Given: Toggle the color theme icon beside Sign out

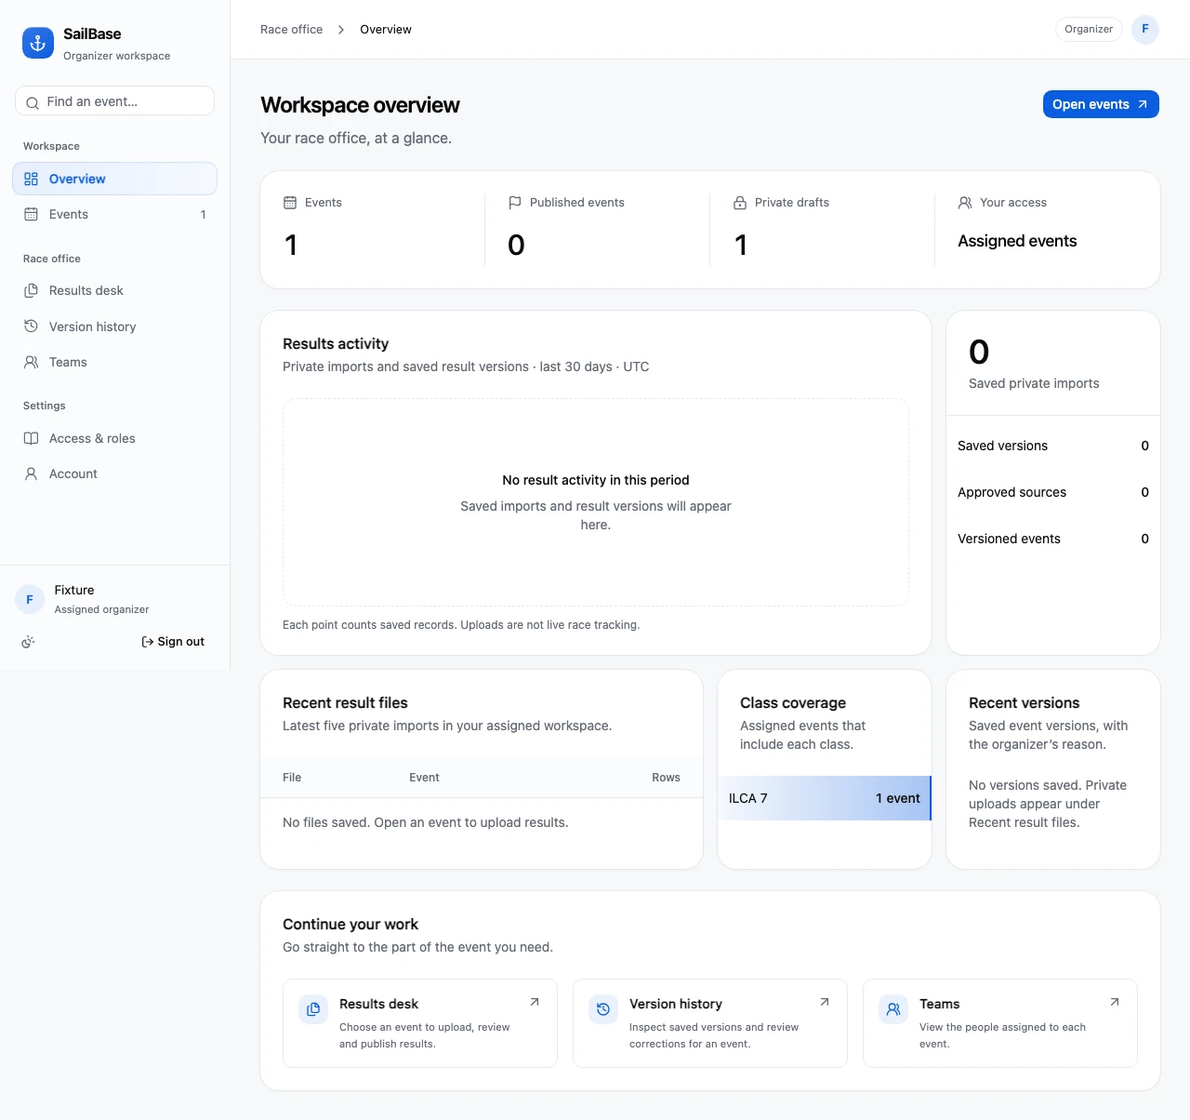Looking at the screenshot, I should (x=28, y=642).
